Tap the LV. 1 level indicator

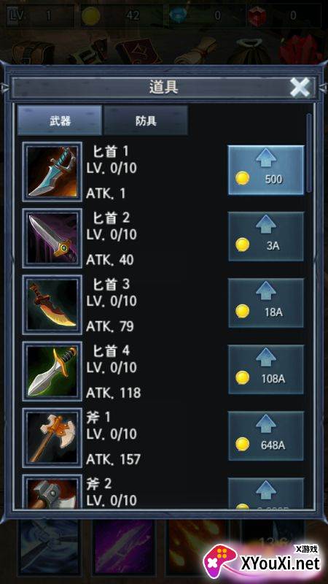pos(40,15)
